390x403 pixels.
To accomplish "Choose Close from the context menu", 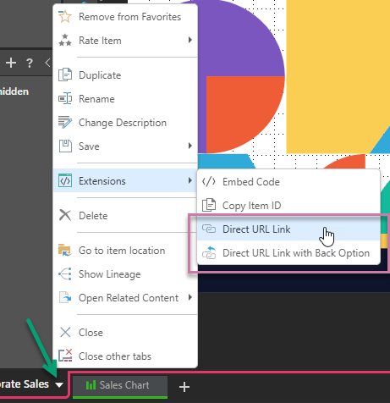I will pos(125,333).
